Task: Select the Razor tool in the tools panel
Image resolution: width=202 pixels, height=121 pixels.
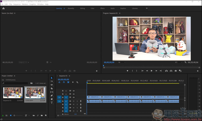Action: [x=52, y=88]
